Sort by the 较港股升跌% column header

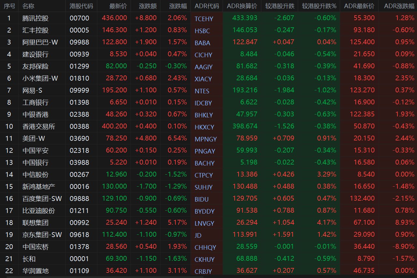pyautogui.click(x=319, y=6)
